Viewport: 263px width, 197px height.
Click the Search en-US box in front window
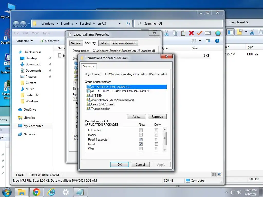click(x=179, y=24)
